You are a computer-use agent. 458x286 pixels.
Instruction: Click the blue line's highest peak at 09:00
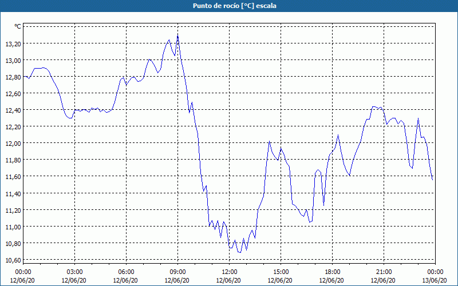coord(177,35)
